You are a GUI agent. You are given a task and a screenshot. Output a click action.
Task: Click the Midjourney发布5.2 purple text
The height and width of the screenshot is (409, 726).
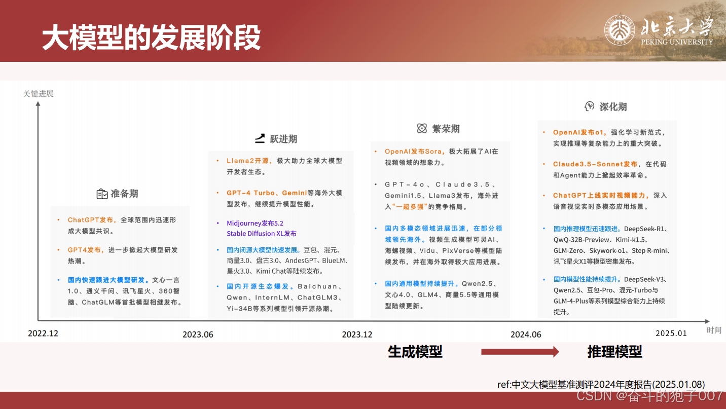(x=255, y=223)
